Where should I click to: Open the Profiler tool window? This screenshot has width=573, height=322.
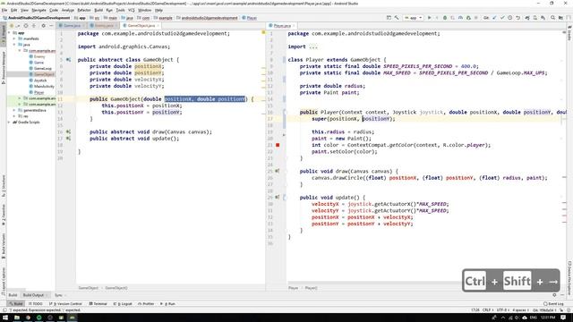click(146, 303)
